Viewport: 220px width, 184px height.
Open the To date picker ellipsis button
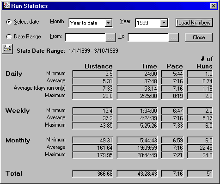point(173,37)
